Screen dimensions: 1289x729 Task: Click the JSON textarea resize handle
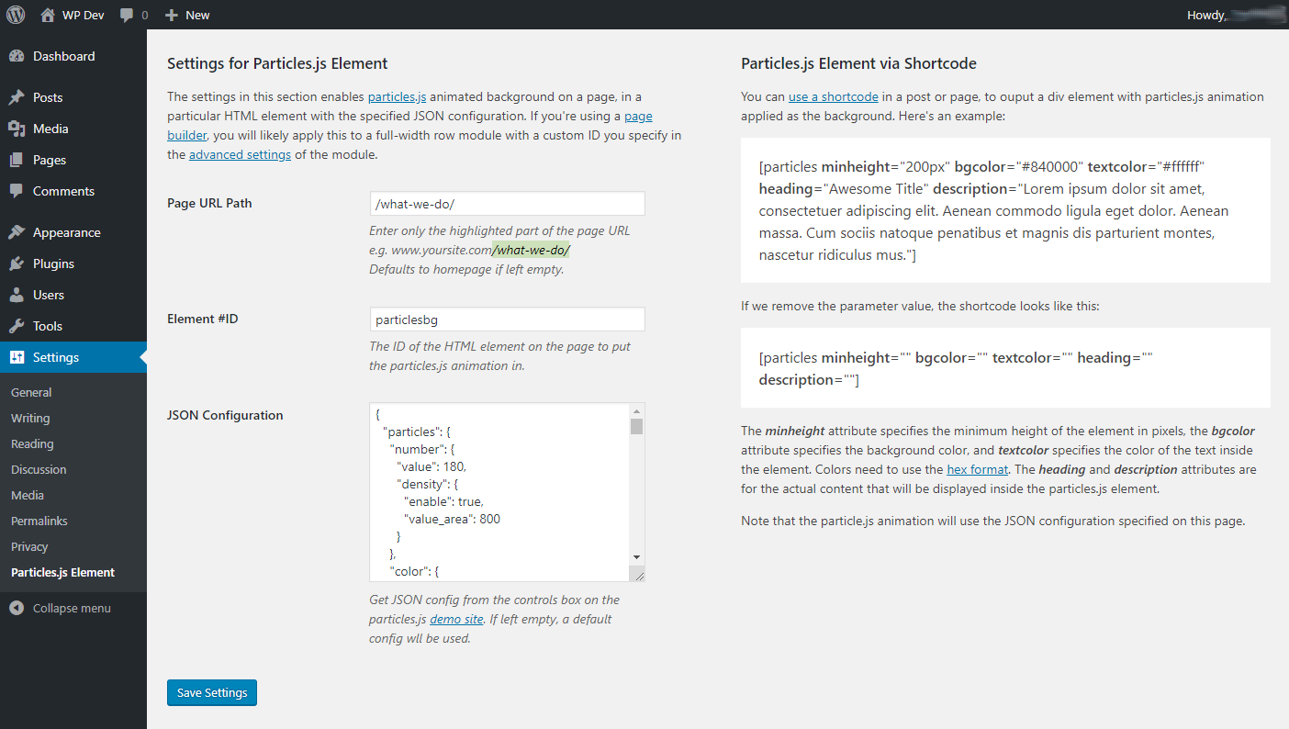[x=636, y=573]
